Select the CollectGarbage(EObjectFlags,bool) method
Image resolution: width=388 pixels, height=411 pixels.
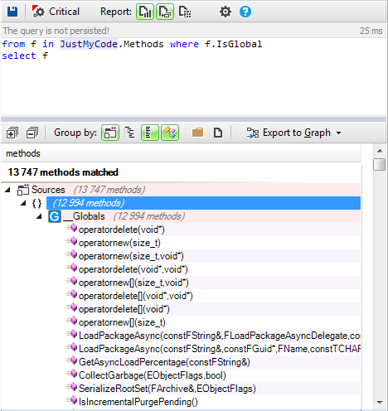(153, 375)
